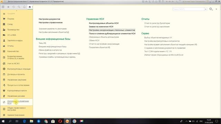Viewport: 221px width, 124px height.
Task: Close the section menu panel
Action: pos(217,9)
